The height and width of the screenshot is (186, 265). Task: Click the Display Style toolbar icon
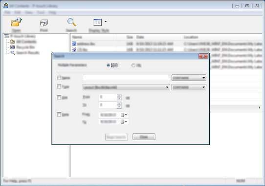click(97, 22)
